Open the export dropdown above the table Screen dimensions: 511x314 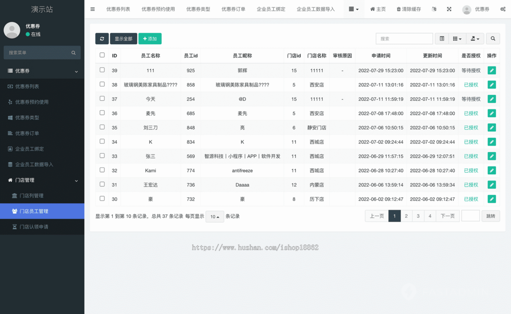[475, 38]
